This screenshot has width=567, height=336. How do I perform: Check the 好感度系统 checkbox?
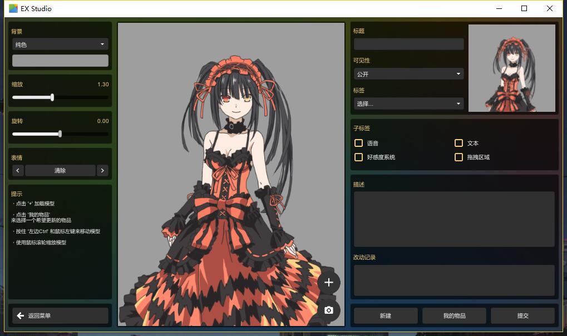[x=359, y=157]
